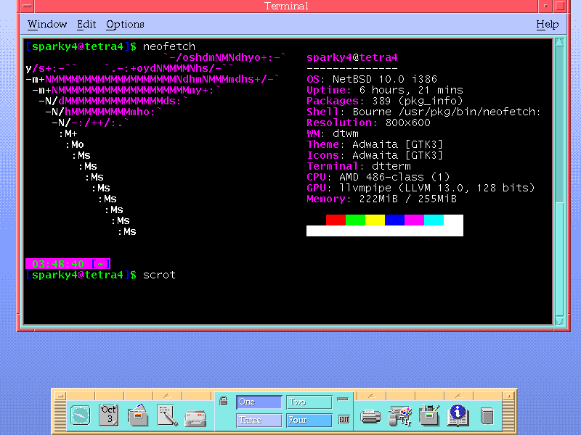Click the clock icon on the front panel
The width and height of the screenshot is (581, 435).
pos(80,415)
